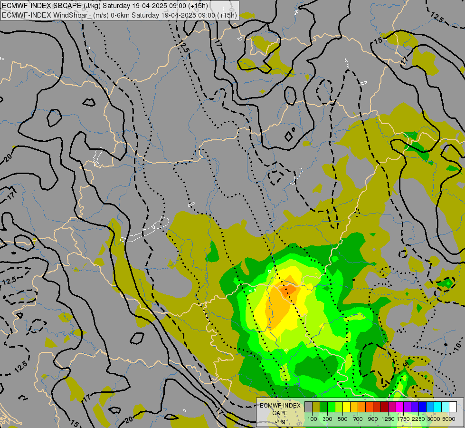The height and width of the screenshot is (428, 465).
Task: Click the legend value 1750
Action: 403,419
